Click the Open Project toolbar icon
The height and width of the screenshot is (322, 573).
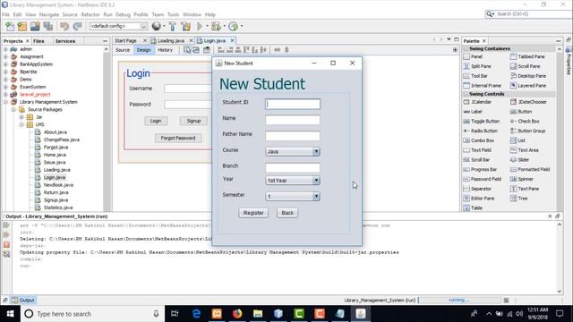point(35,26)
